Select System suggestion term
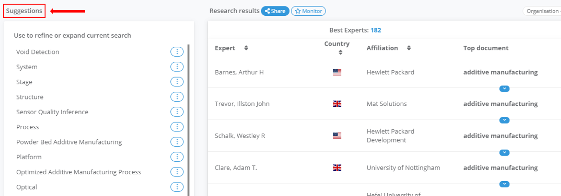The width and height of the screenshot is (561, 196). click(27, 67)
